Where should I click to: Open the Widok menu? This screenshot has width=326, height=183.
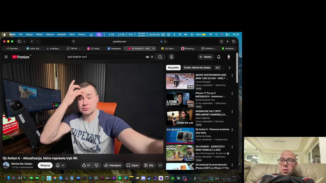[39, 35]
